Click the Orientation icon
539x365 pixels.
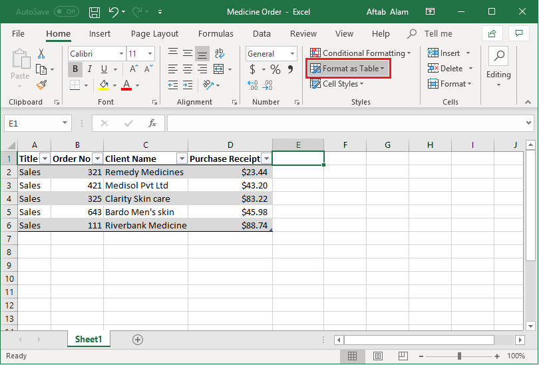point(208,85)
